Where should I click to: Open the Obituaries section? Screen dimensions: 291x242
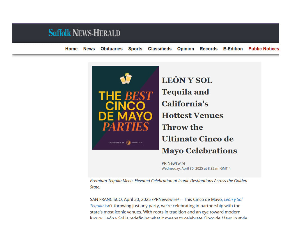pyautogui.click(x=111, y=49)
